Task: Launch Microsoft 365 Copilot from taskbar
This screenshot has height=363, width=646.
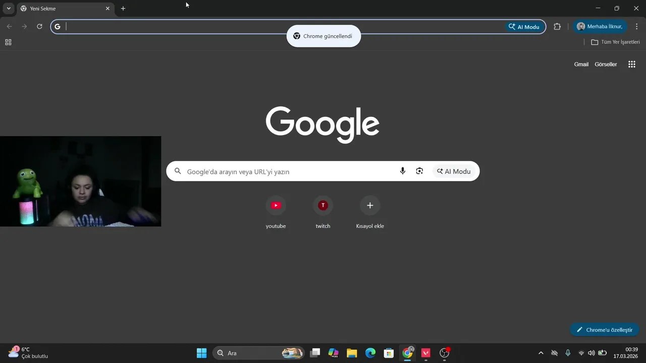Action: 334,353
